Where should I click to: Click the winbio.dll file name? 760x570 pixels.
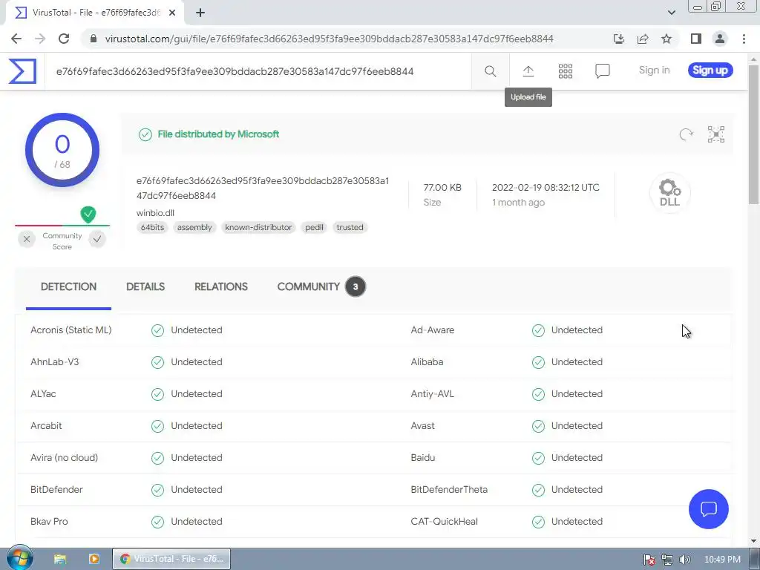155,213
